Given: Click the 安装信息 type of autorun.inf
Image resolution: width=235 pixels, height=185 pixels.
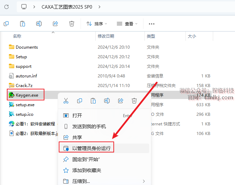Looking at the screenshot, I should pyautogui.click(x=155, y=76).
